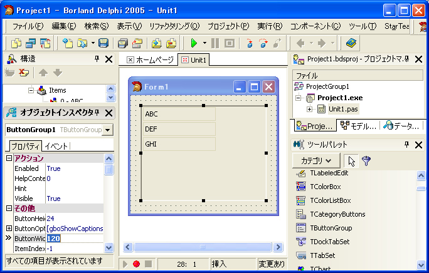This screenshot has width=429, height=273.
Task: Click the ABC button on Form1
Action: [x=179, y=114]
